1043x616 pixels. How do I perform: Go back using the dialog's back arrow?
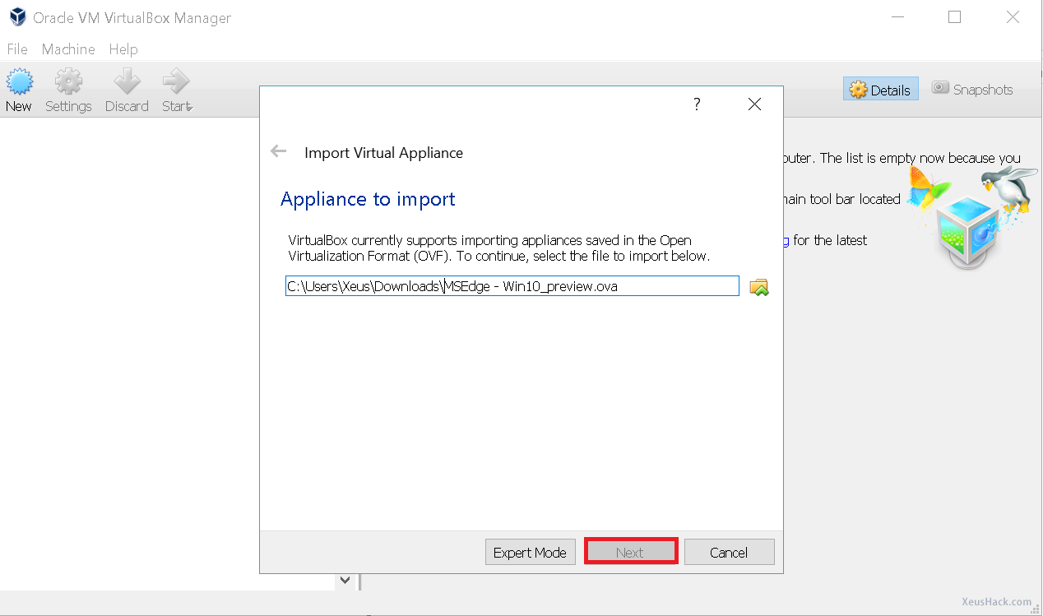click(x=278, y=151)
